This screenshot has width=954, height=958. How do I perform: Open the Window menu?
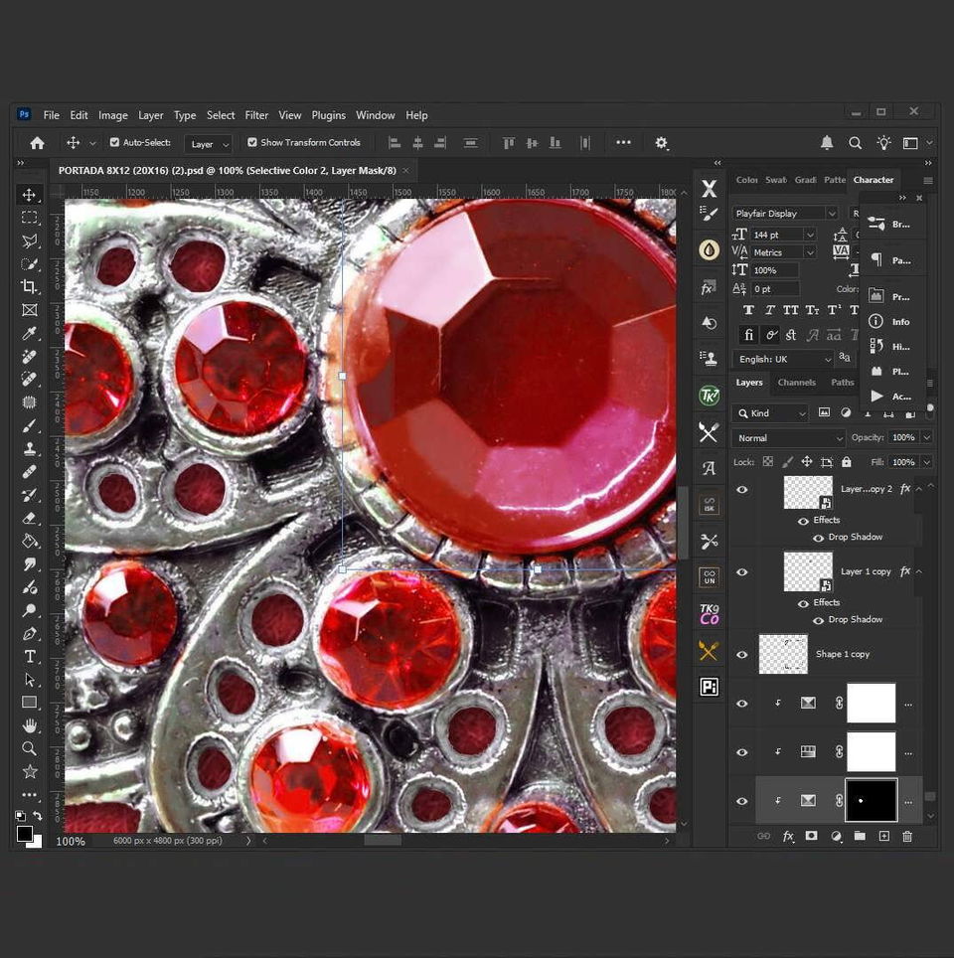tap(376, 115)
